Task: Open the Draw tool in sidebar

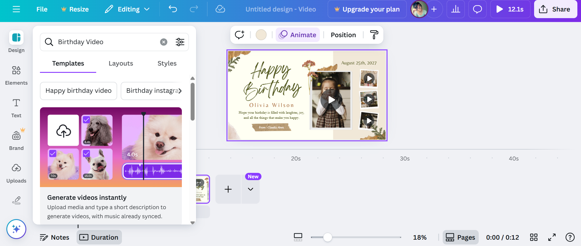Action: click(16, 200)
